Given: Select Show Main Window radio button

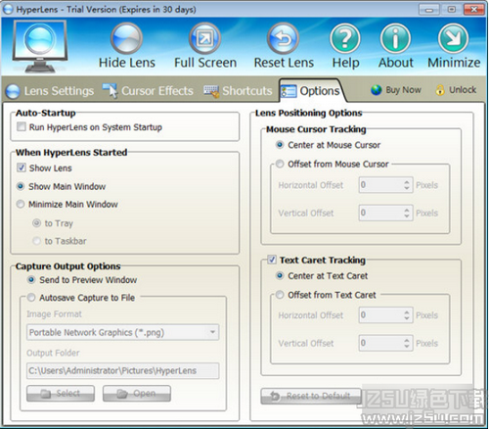Looking at the screenshot, I should pyautogui.click(x=21, y=186).
